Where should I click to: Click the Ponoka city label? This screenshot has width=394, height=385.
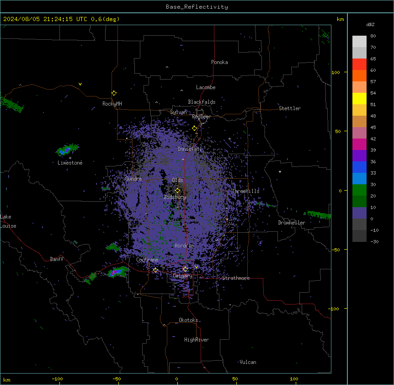coord(219,62)
